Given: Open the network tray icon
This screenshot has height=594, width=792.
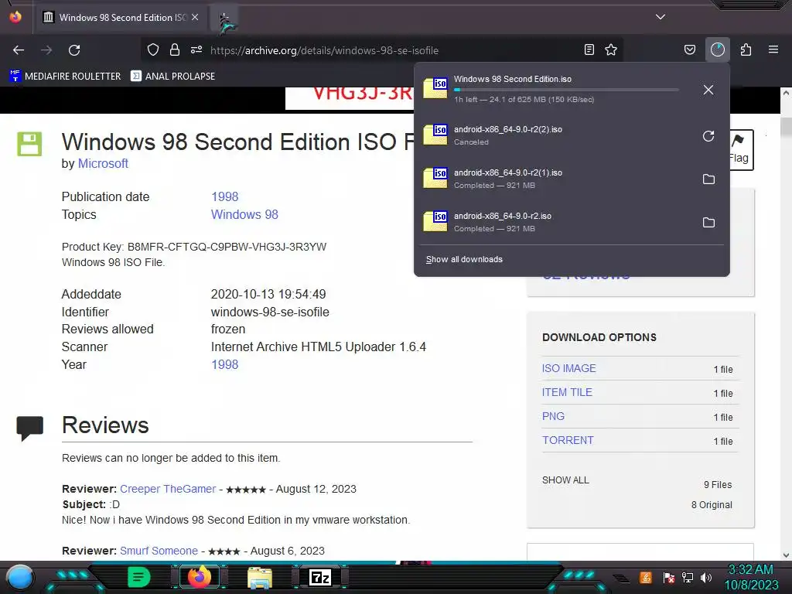Looking at the screenshot, I should pyautogui.click(x=688, y=577).
